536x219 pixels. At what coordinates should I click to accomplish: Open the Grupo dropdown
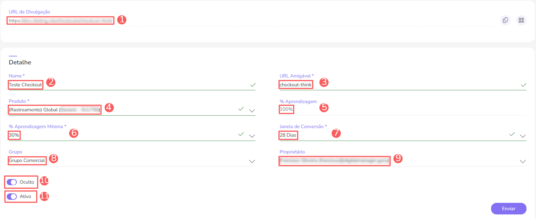pyautogui.click(x=252, y=161)
